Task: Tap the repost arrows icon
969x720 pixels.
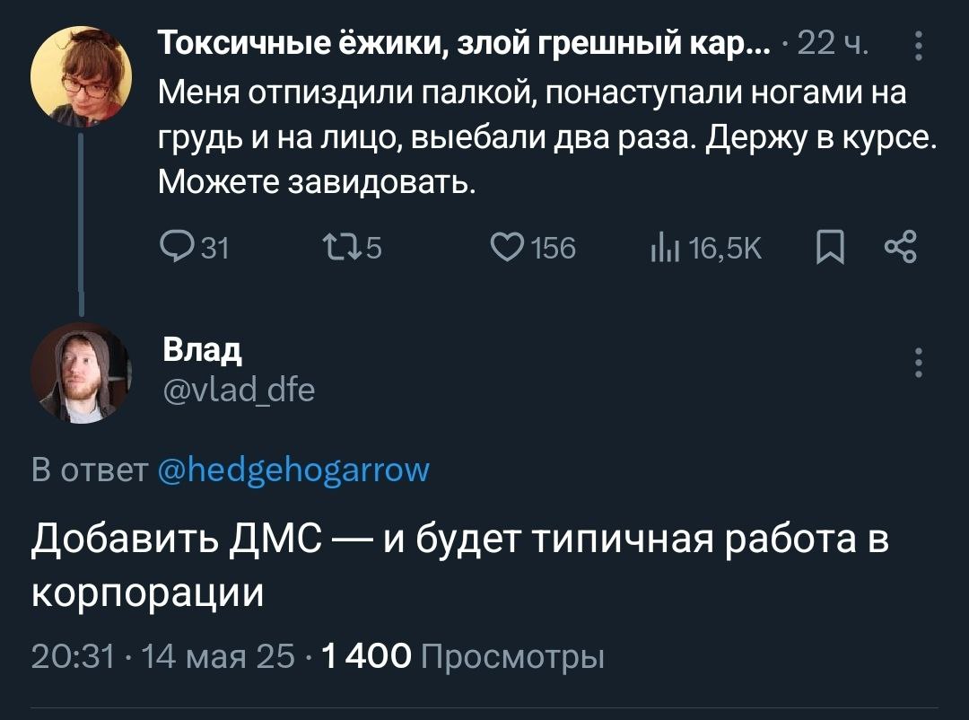Action: click(338, 246)
